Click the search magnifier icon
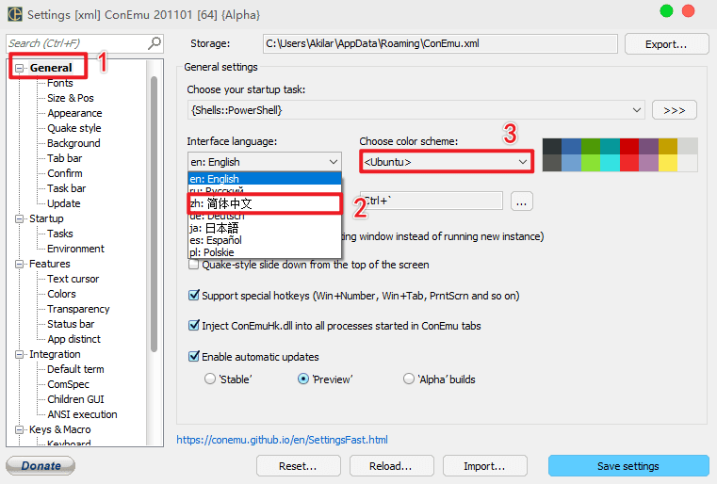This screenshot has width=717, height=484. pyautogui.click(x=155, y=43)
